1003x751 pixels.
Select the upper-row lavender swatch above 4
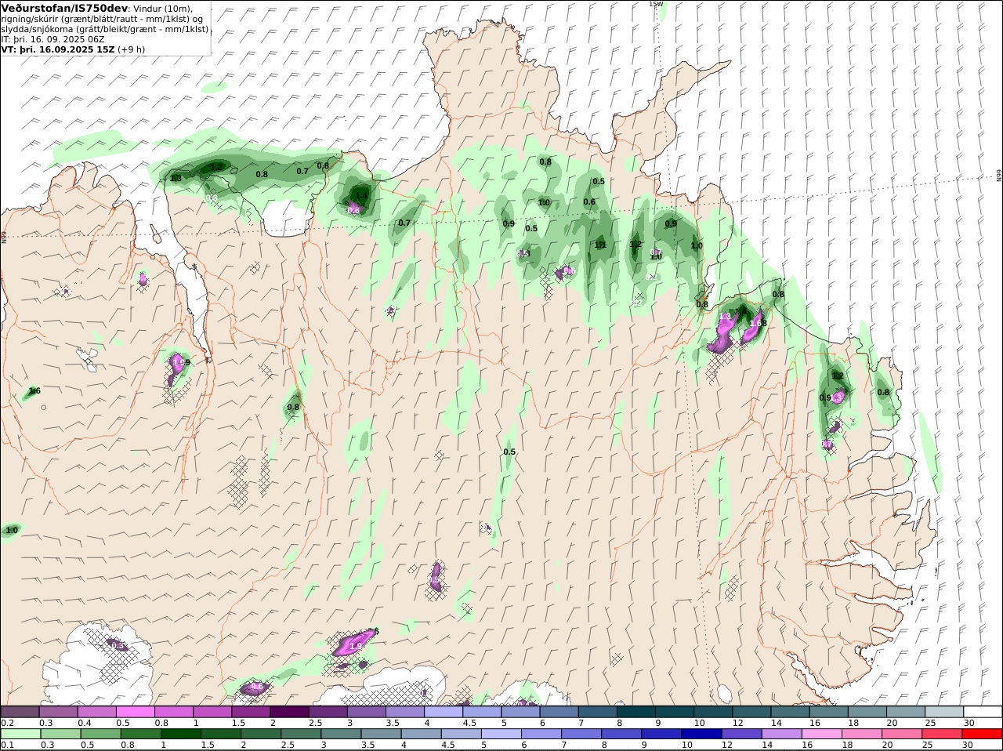[444, 712]
